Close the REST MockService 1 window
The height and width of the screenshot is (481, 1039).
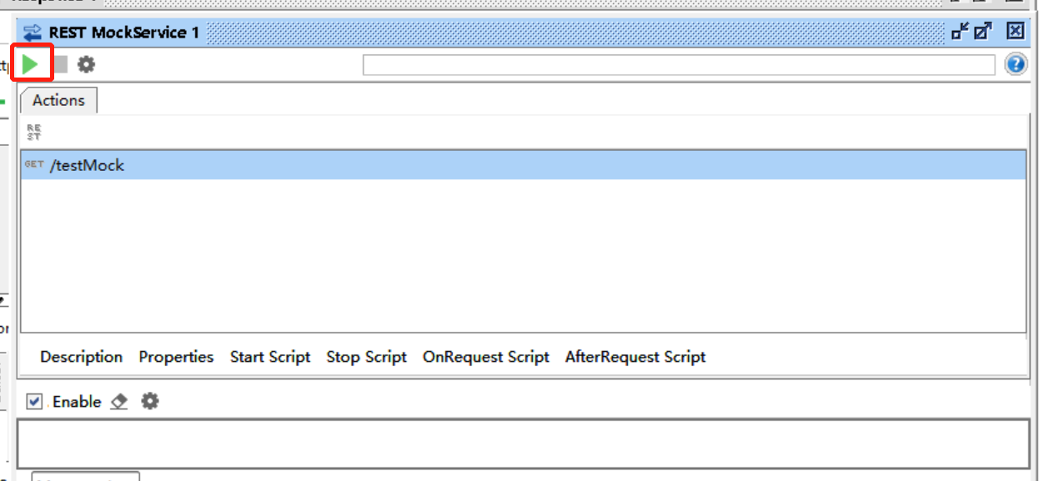pos(1015,32)
